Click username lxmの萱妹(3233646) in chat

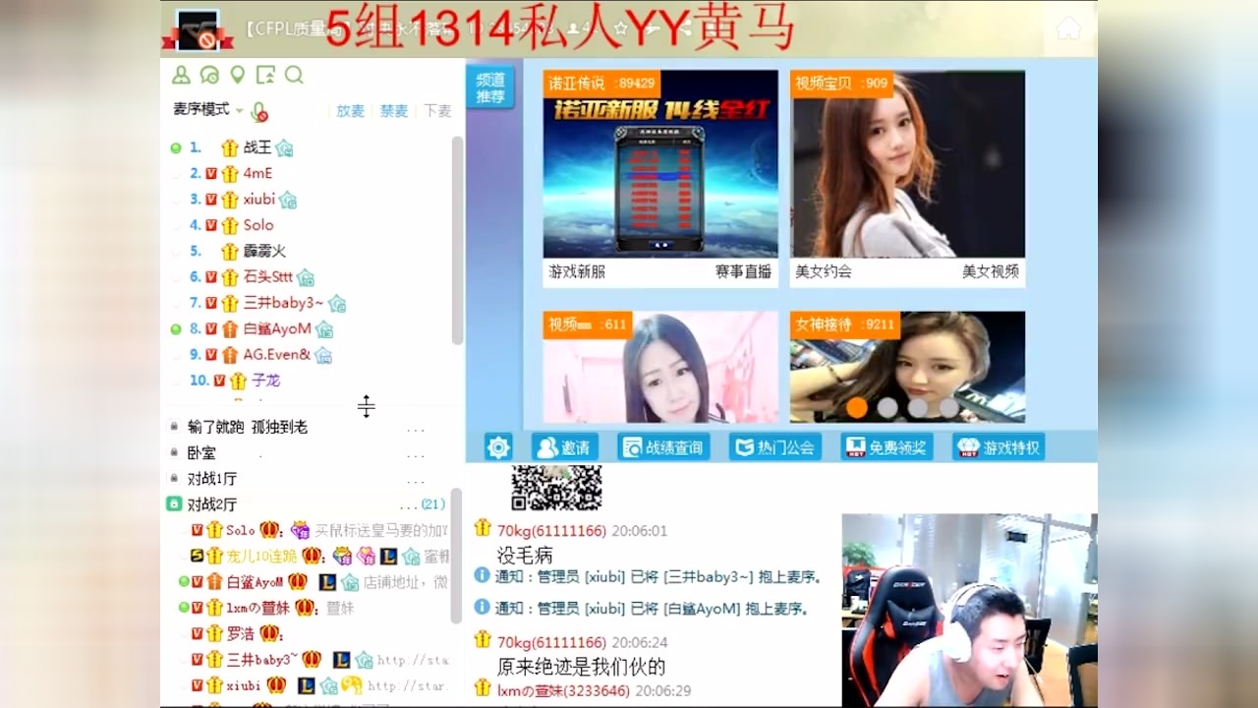pos(563,691)
